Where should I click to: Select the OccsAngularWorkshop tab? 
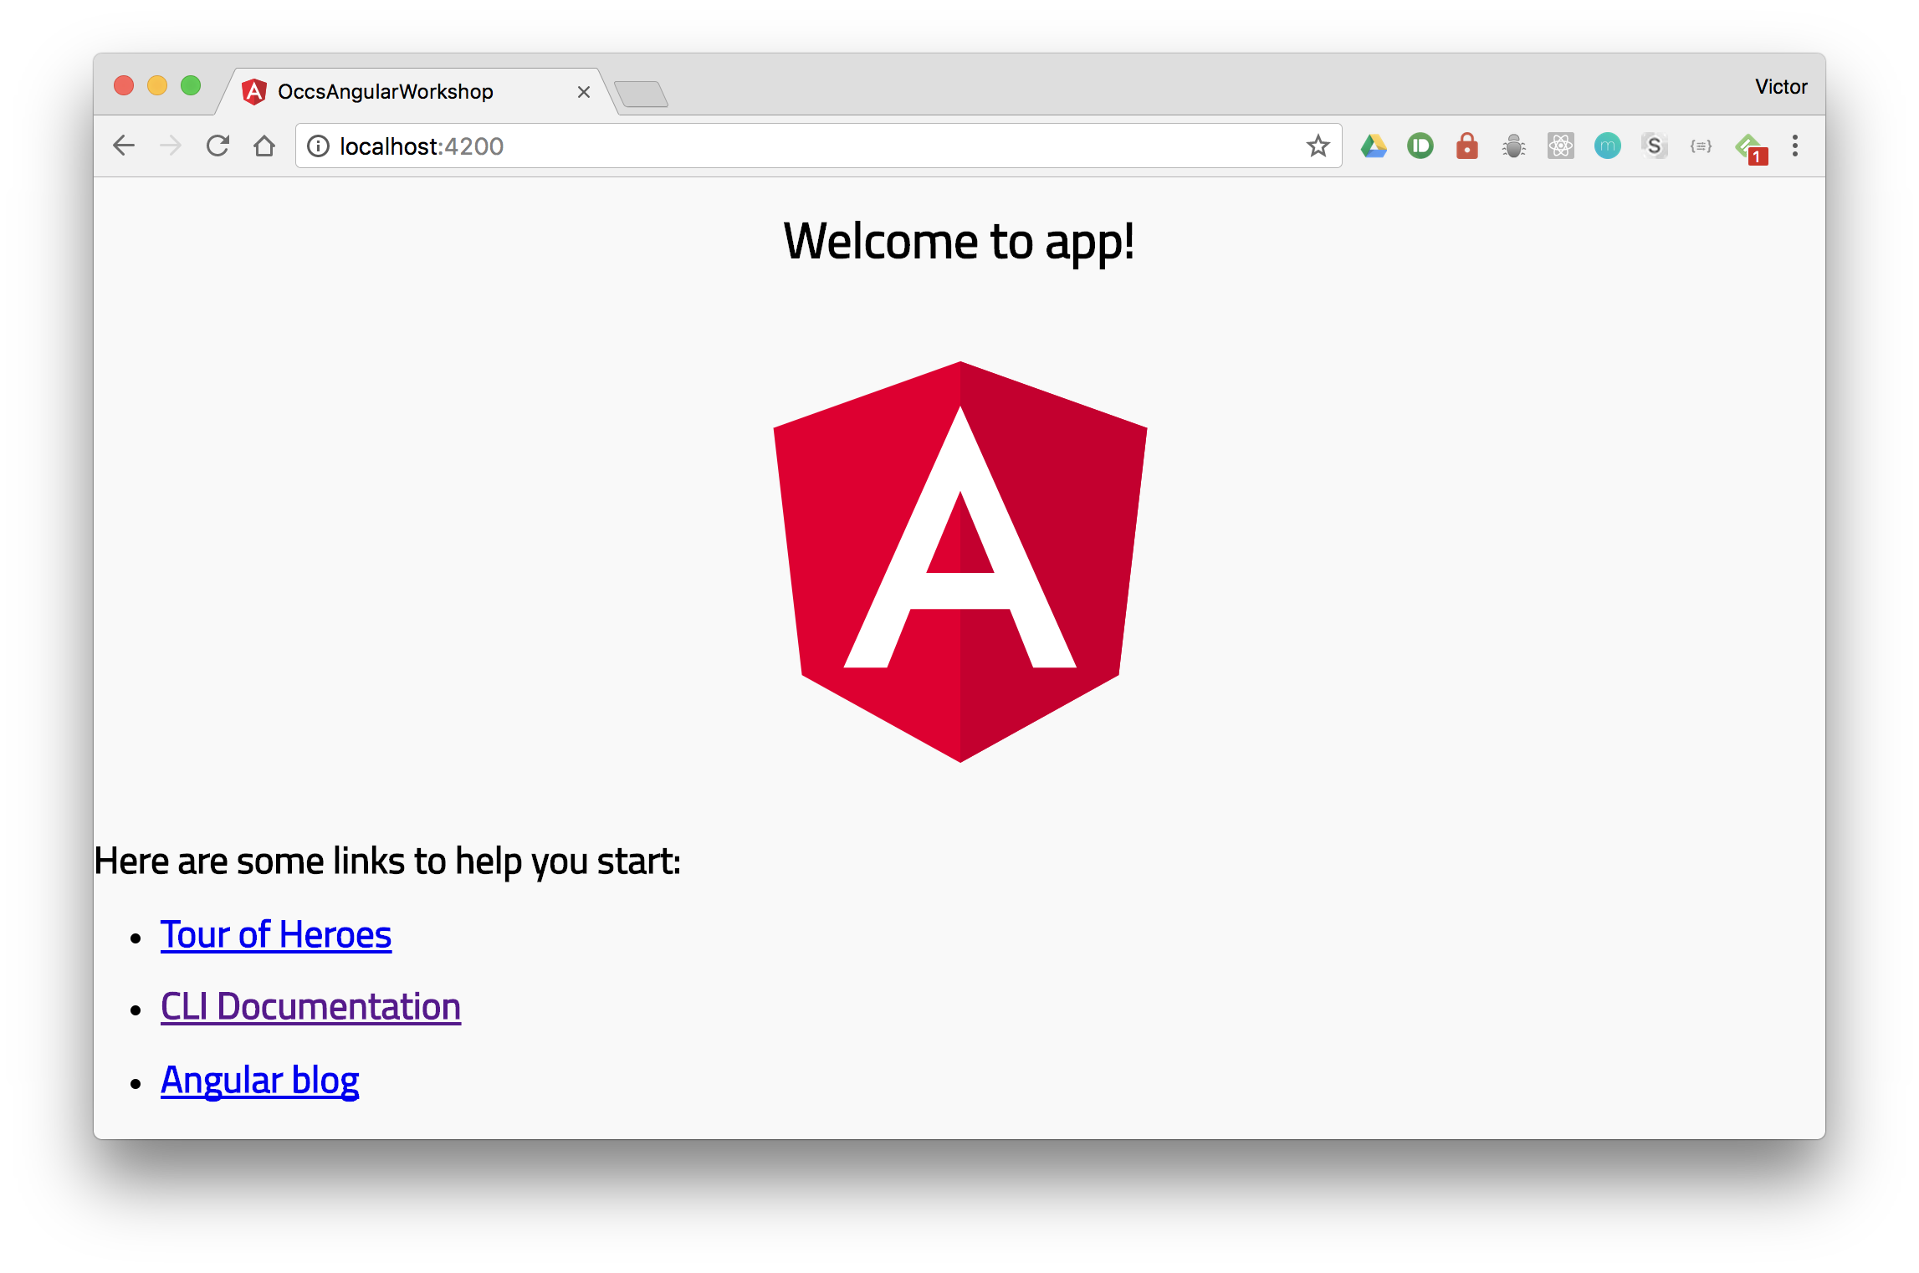point(385,92)
